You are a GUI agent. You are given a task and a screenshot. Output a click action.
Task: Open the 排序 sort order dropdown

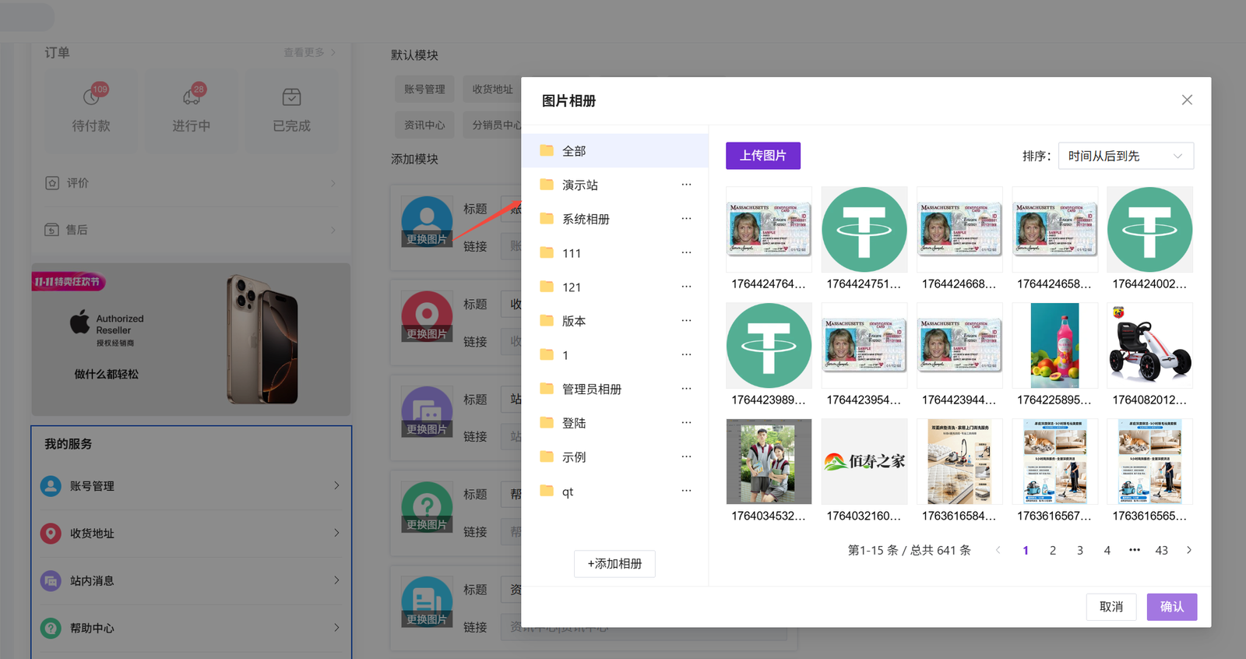(x=1125, y=156)
